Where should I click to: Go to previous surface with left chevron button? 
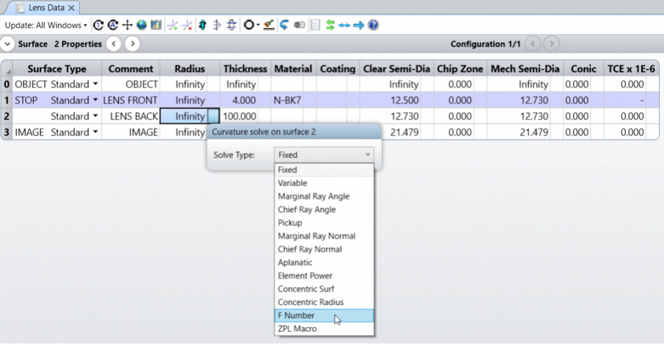click(113, 44)
